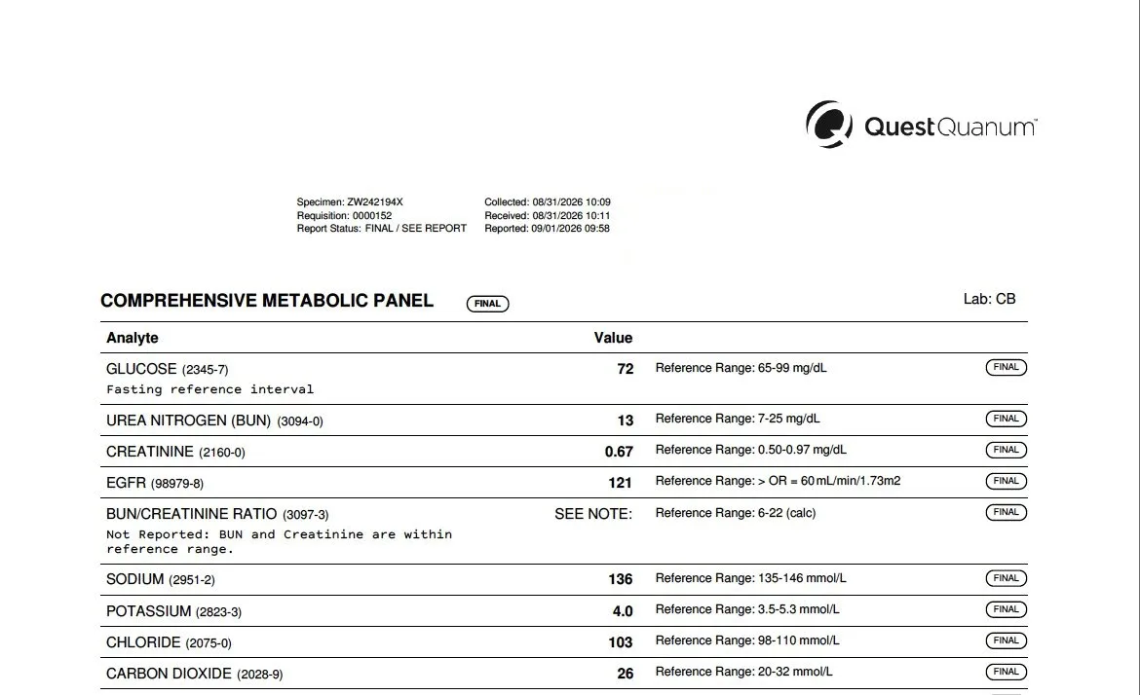Click the sodium value 136
The width and height of the screenshot is (1140, 695).
click(621, 579)
